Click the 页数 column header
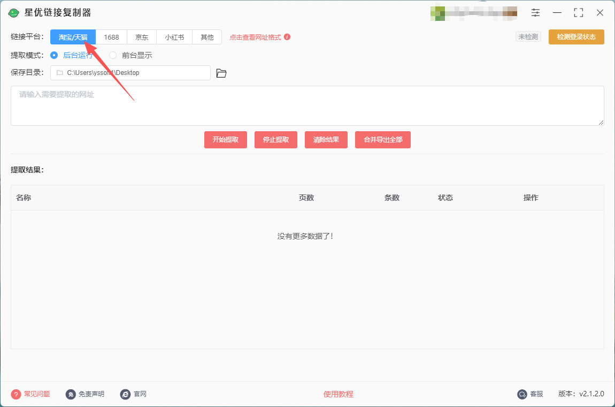 click(306, 198)
